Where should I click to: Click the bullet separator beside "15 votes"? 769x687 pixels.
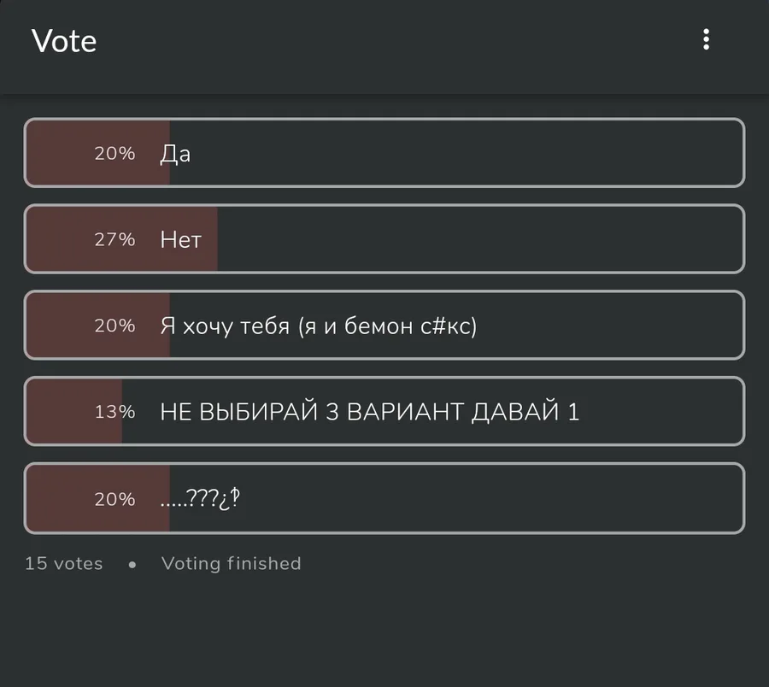click(132, 565)
